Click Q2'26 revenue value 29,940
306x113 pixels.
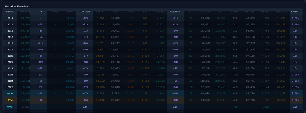coord(25,94)
